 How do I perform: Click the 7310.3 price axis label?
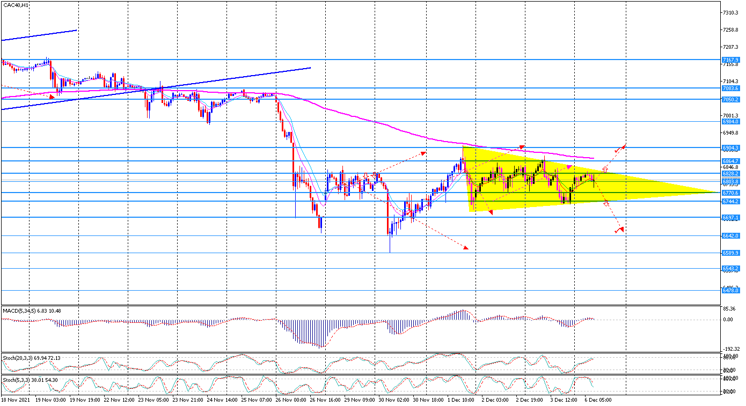coord(731,12)
